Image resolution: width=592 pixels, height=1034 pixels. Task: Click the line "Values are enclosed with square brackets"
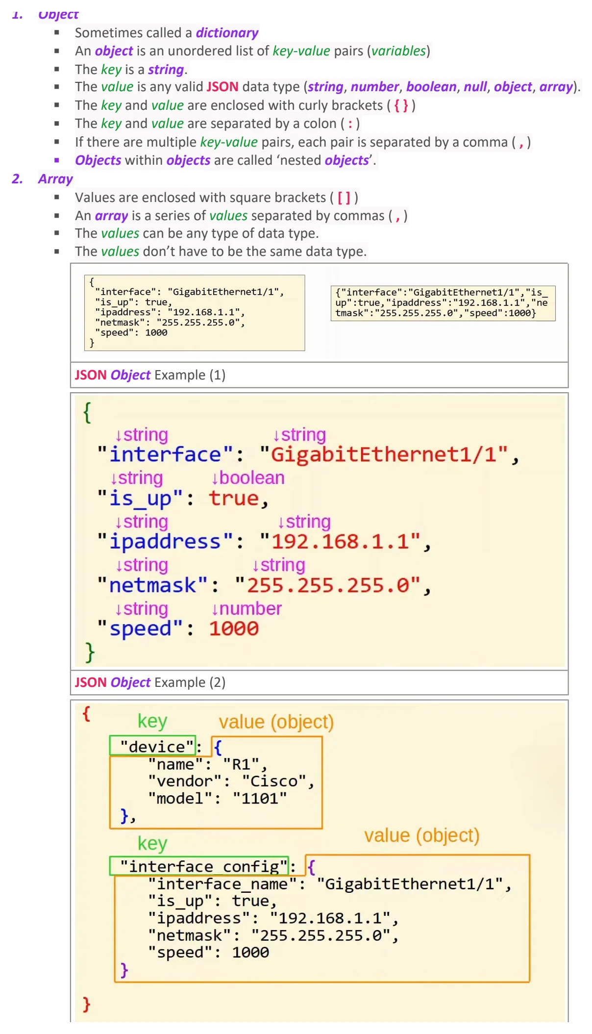click(x=216, y=198)
